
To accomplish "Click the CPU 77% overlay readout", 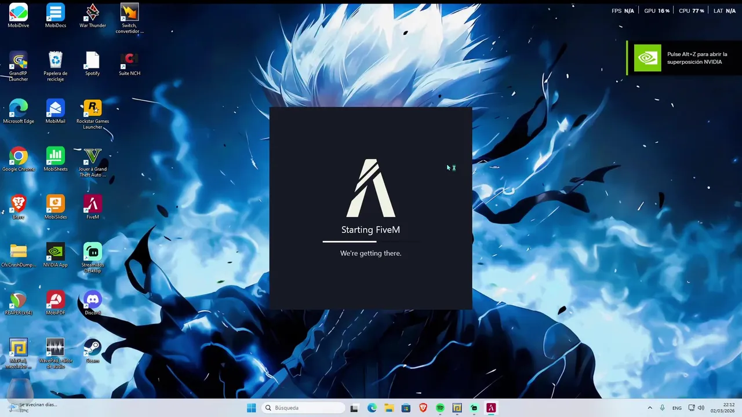I will 691,11.
